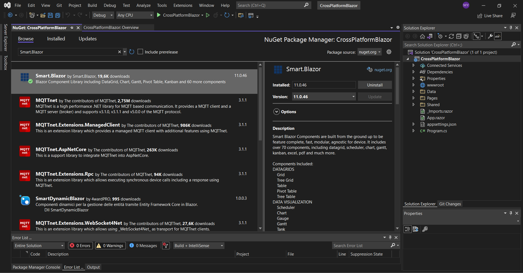Expand the wwwroot folder node
This screenshot has height=273, width=523.
[x=413, y=85]
